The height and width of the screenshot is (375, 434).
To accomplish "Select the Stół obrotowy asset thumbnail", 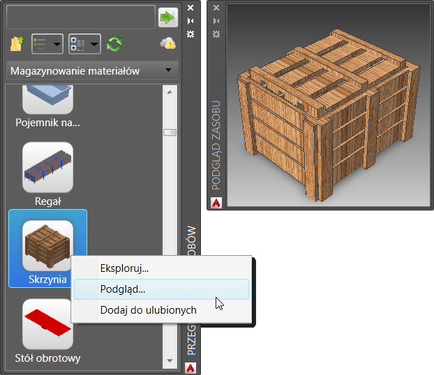I will point(47,324).
